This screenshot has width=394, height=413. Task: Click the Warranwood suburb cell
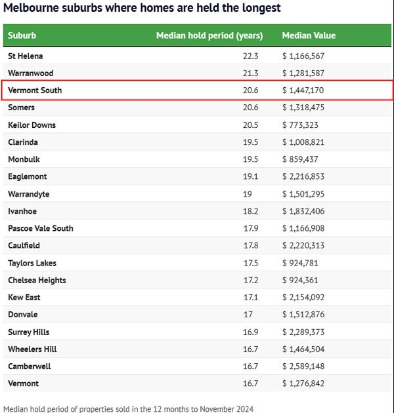[31, 73]
